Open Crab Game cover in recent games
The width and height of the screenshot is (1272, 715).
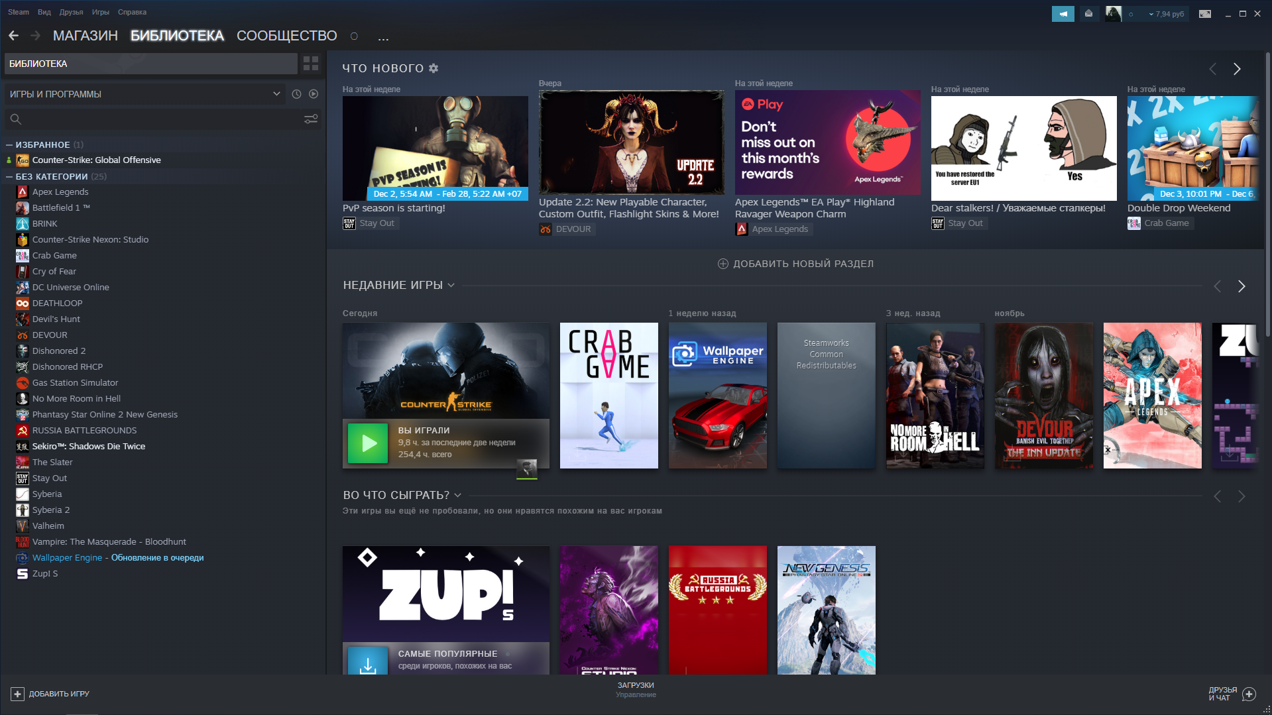pyautogui.click(x=609, y=396)
